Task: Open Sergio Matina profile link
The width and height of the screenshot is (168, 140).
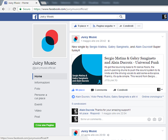Action: [98, 47]
